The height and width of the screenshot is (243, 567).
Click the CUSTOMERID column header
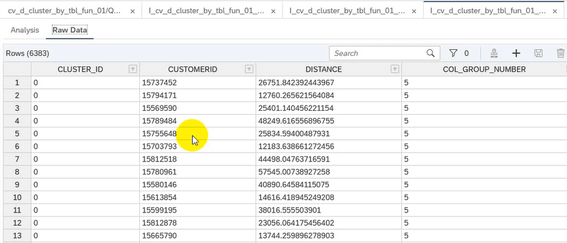click(x=198, y=69)
